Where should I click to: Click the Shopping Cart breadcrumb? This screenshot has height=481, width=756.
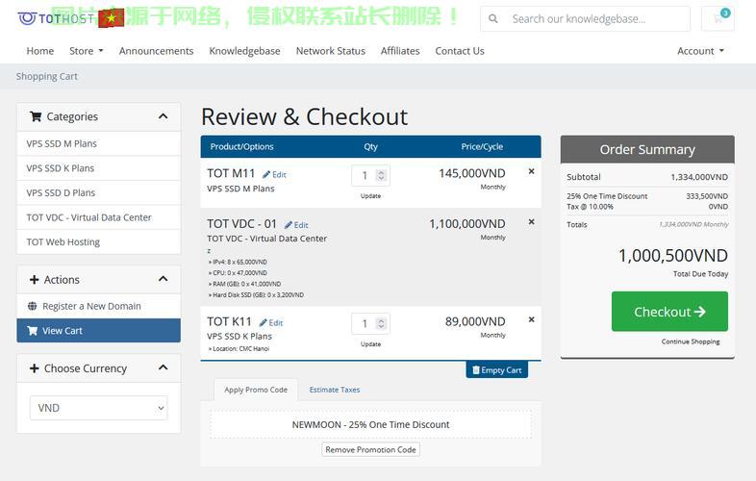pyautogui.click(x=47, y=76)
